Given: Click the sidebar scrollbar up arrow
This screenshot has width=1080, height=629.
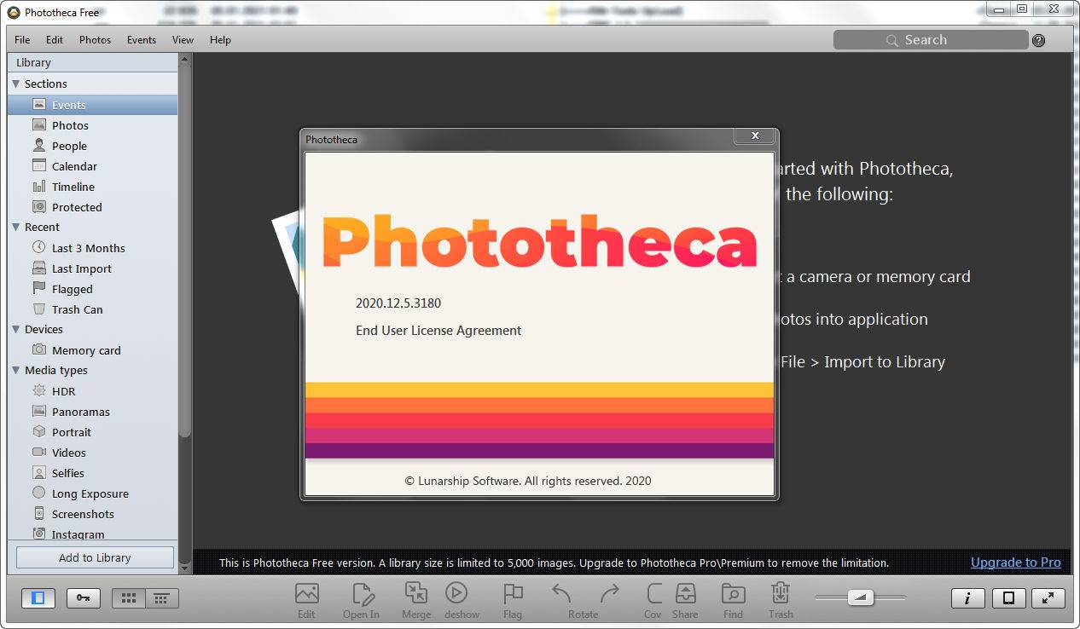Looking at the screenshot, I should [185, 61].
